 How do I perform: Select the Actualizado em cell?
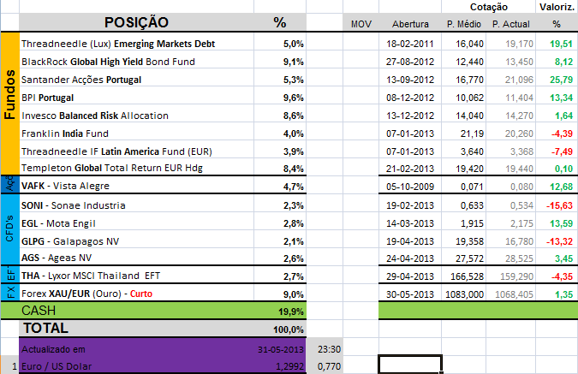(x=136, y=349)
